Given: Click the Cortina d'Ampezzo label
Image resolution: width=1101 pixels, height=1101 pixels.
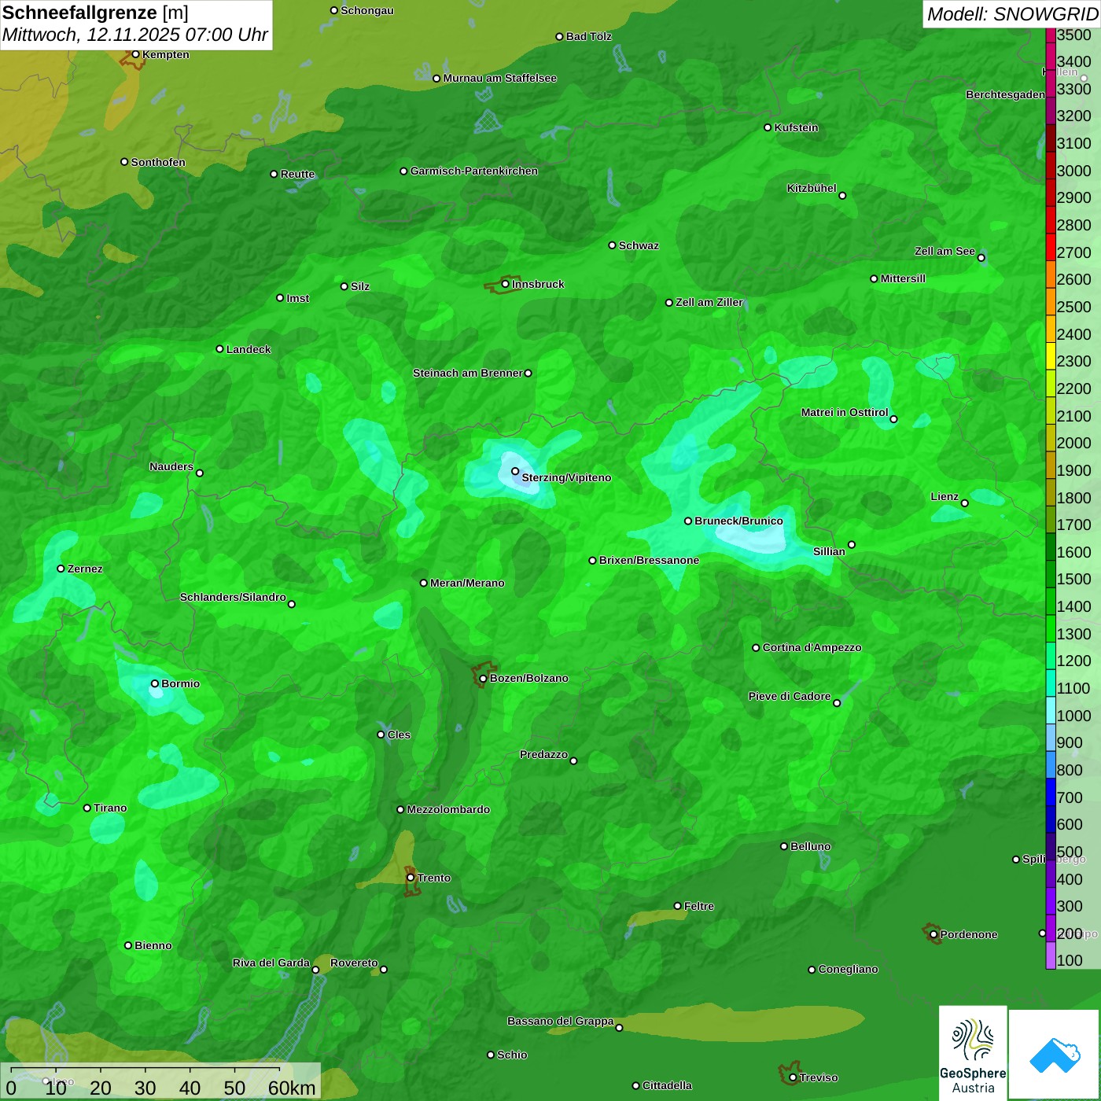Looking at the screenshot, I should (812, 647).
